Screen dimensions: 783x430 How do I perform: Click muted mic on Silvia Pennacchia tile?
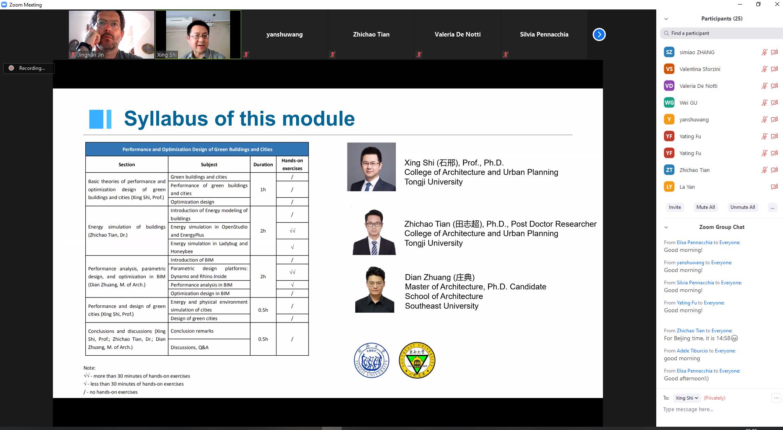tap(506, 54)
